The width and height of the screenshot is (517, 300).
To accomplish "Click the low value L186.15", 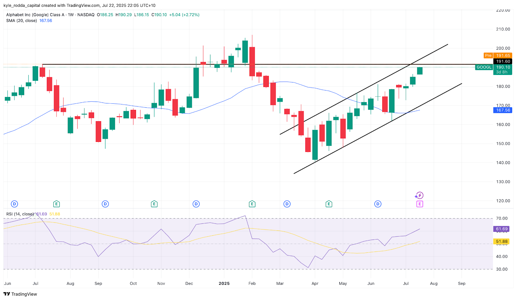I will pyautogui.click(x=142, y=15).
